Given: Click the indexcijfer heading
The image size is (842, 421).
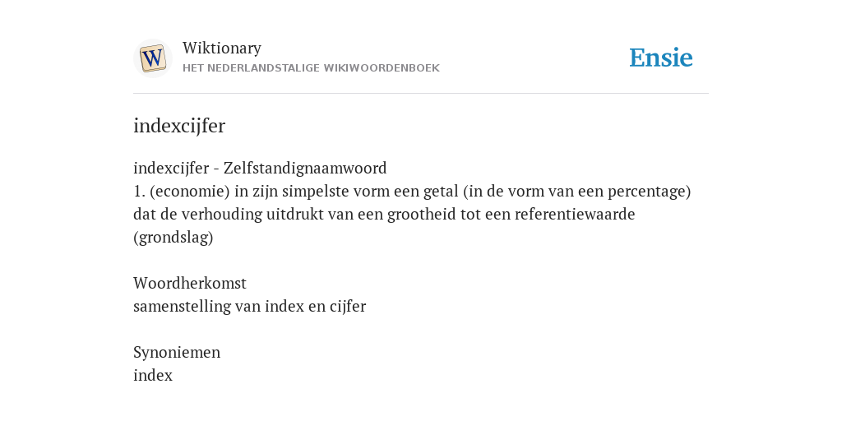Looking at the screenshot, I should (179, 126).
